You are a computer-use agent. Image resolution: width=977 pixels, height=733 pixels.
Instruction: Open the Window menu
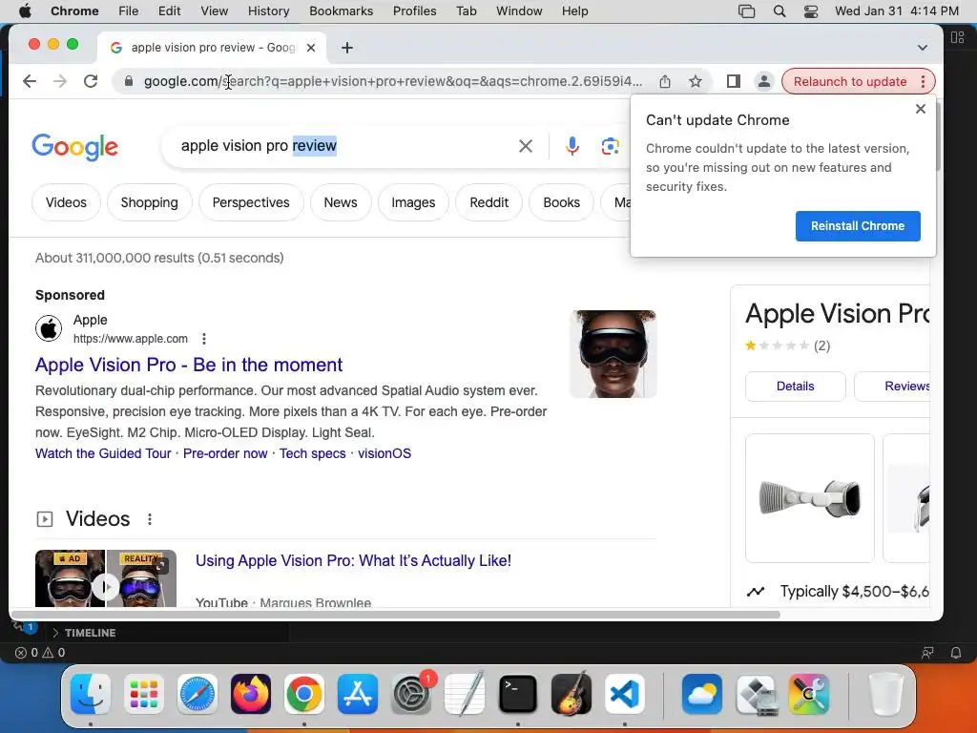[x=519, y=11]
